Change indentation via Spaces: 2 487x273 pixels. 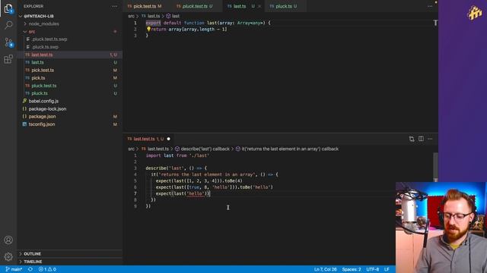[352, 269]
